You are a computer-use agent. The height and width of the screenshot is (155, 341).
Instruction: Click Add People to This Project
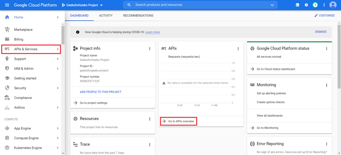click(x=101, y=92)
